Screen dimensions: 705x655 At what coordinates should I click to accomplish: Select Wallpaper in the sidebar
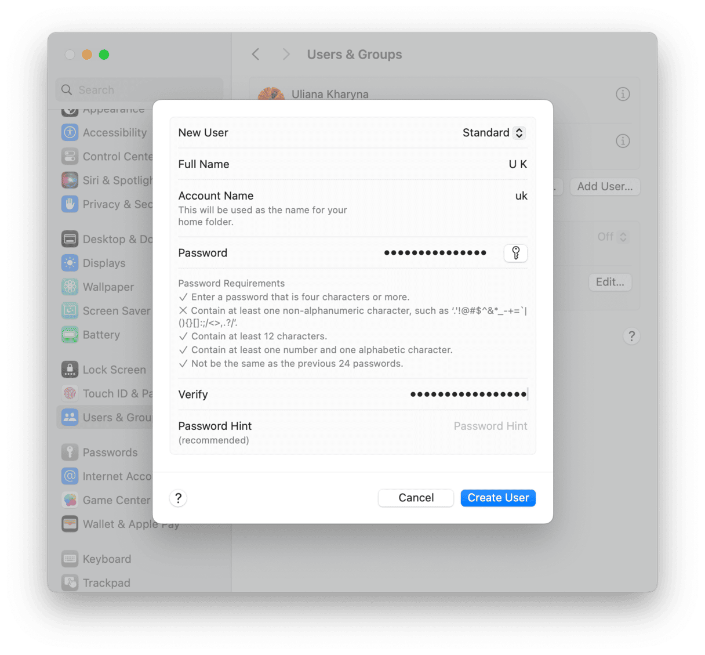point(108,287)
